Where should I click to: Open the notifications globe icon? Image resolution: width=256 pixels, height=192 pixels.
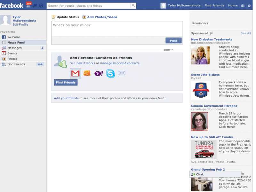pos(41,6)
